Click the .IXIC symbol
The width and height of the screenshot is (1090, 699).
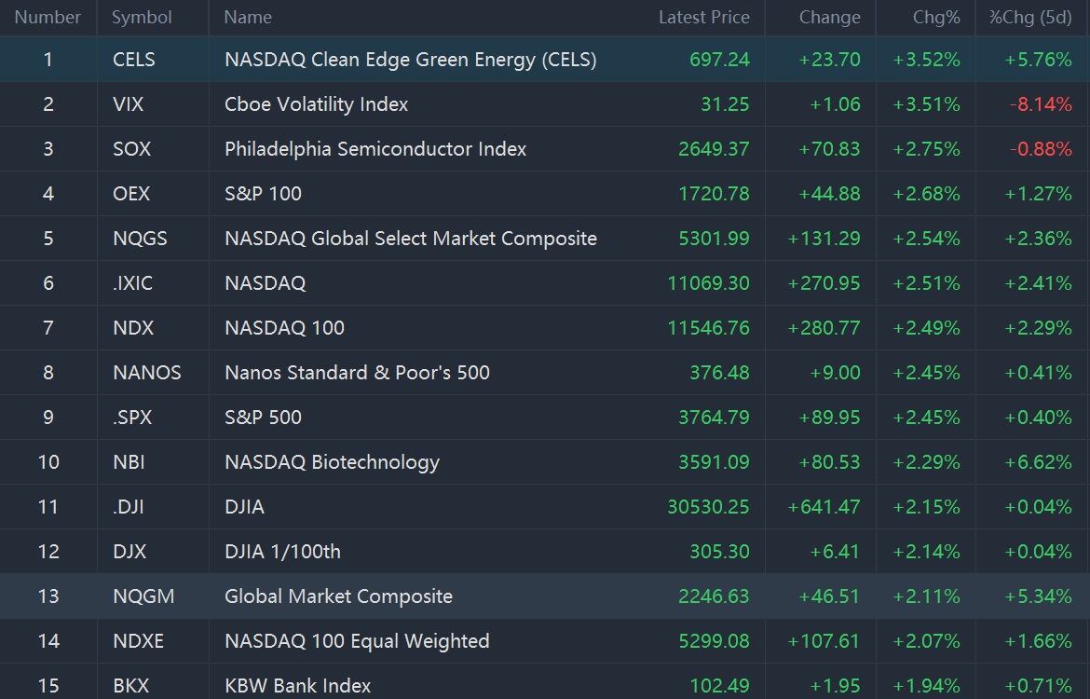click(132, 283)
